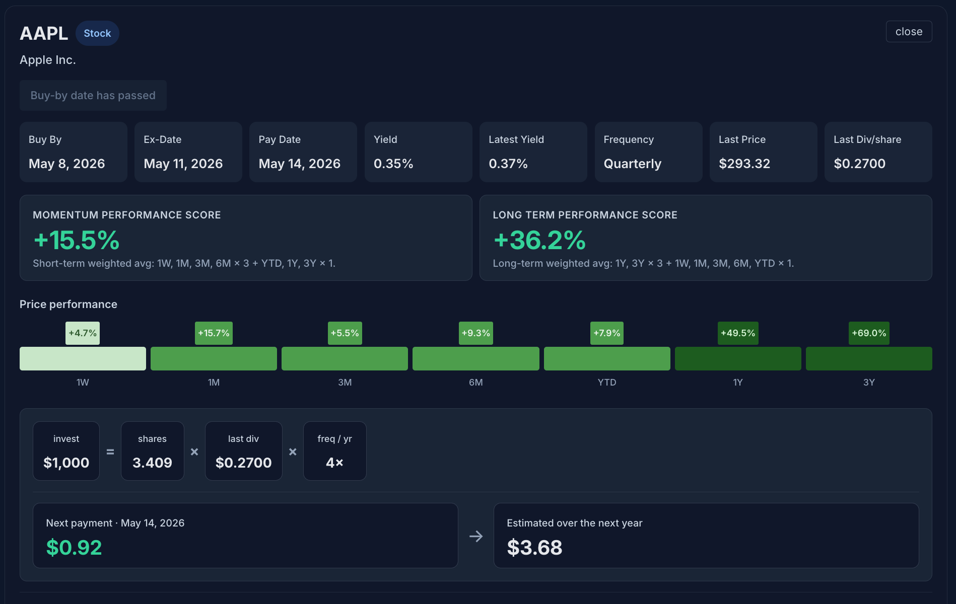Image resolution: width=956 pixels, height=604 pixels.
Task: Click the 3Y +69.0% badge
Action: 869,333
